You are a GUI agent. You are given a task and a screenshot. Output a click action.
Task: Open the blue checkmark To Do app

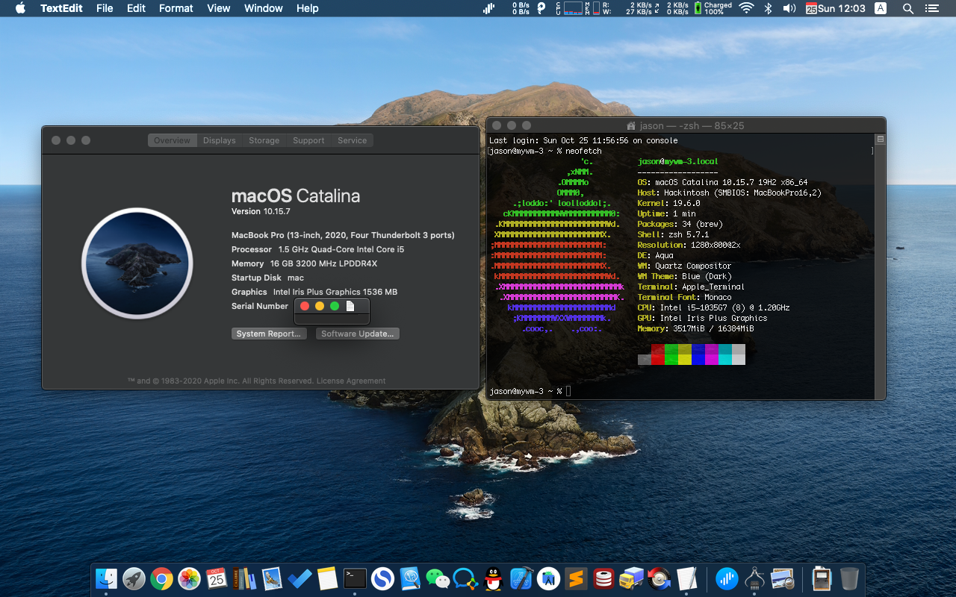(x=299, y=578)
